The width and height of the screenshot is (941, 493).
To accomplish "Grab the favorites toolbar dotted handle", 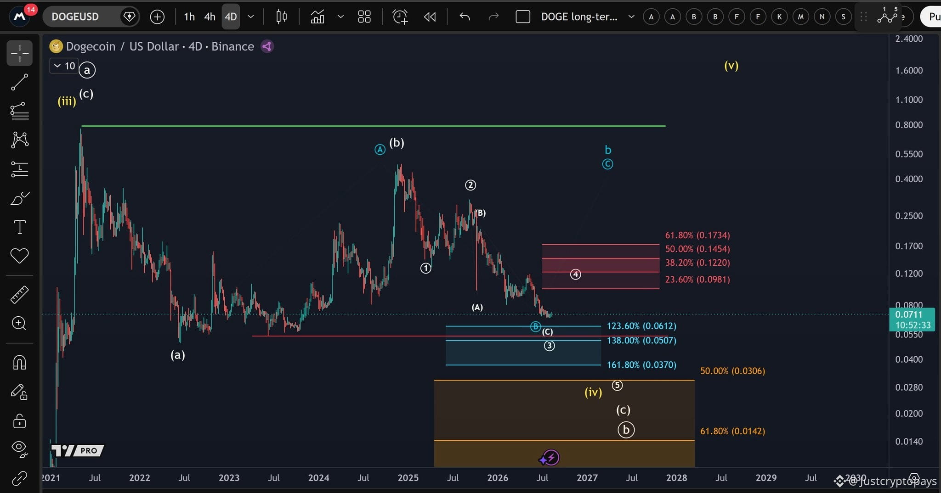I will click(863, 17).
